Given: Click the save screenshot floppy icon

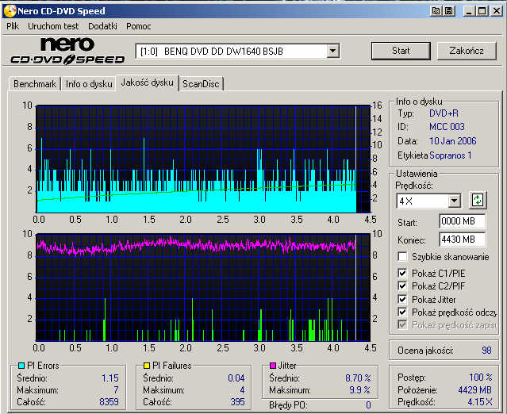Looking at the screenshot, I should tap(449, 11).
